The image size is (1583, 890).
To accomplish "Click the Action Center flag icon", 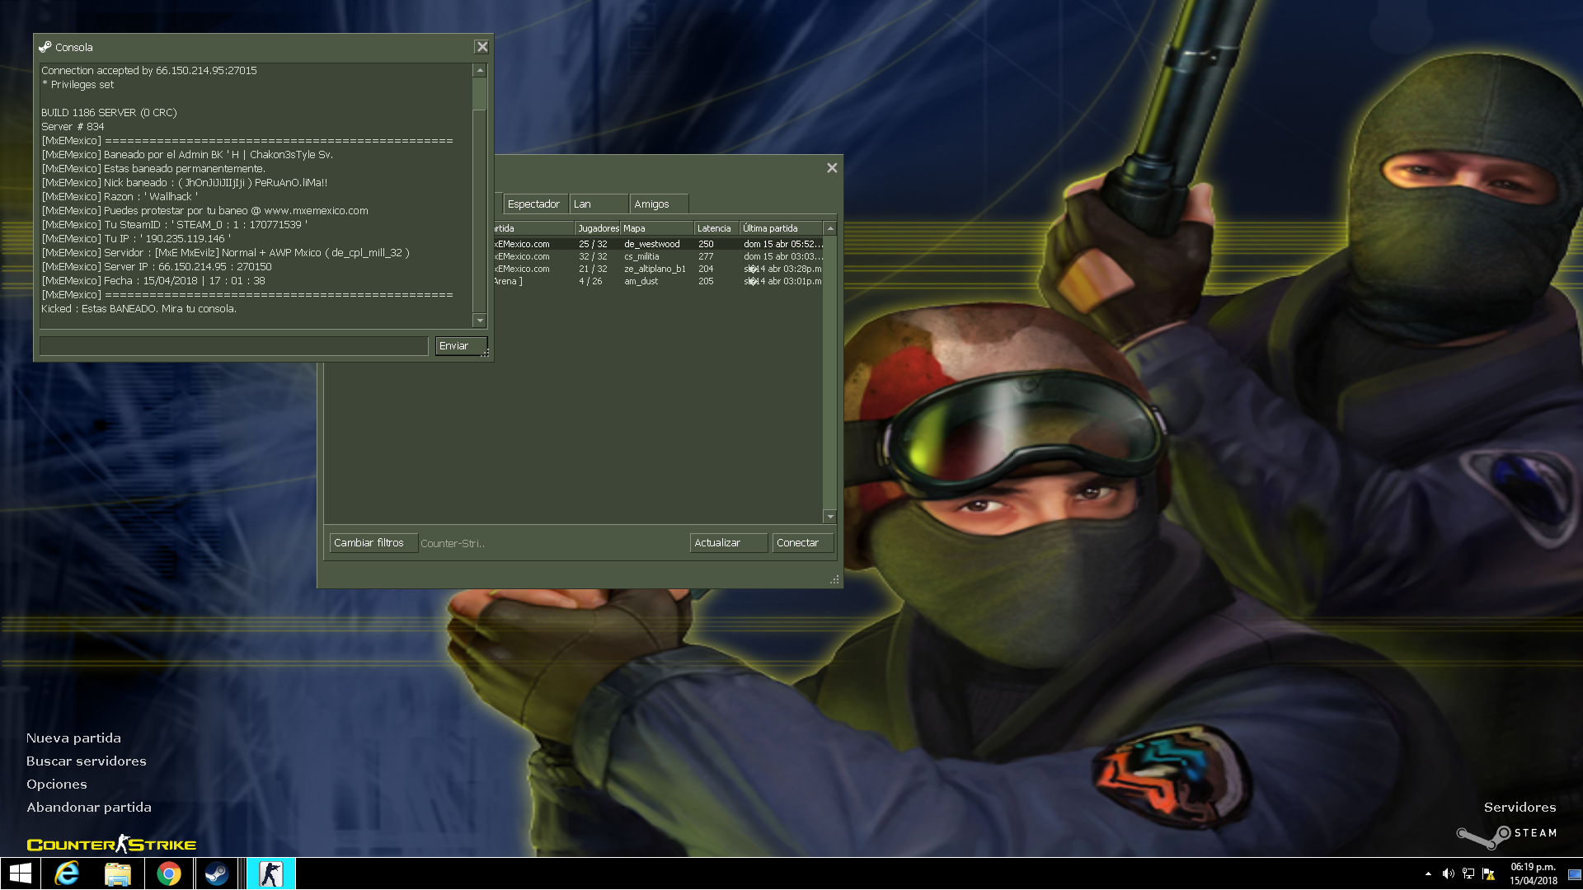I will pos(1488,874).
